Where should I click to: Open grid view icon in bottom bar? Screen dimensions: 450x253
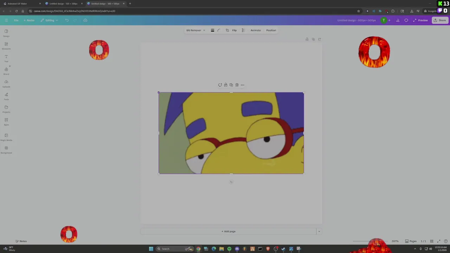click(x=432, y=241)
